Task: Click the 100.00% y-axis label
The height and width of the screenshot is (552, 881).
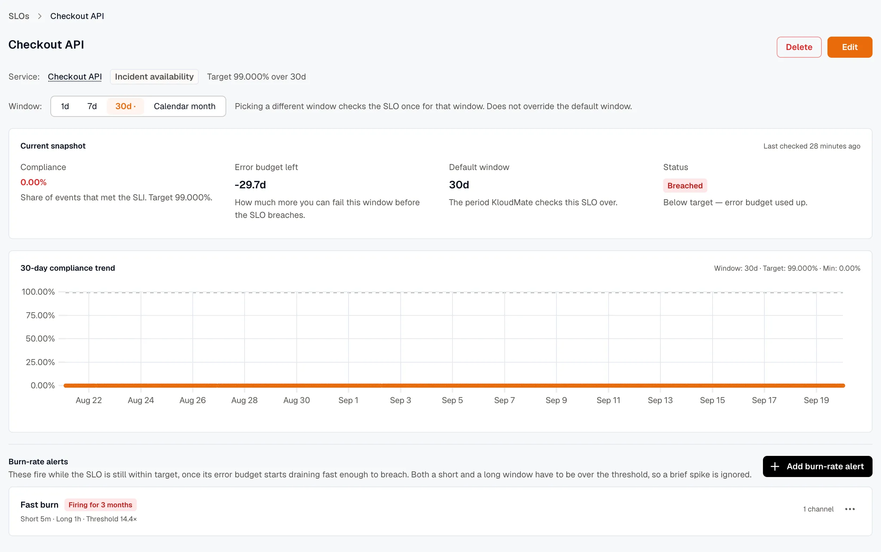Action: tap(38, 292)
